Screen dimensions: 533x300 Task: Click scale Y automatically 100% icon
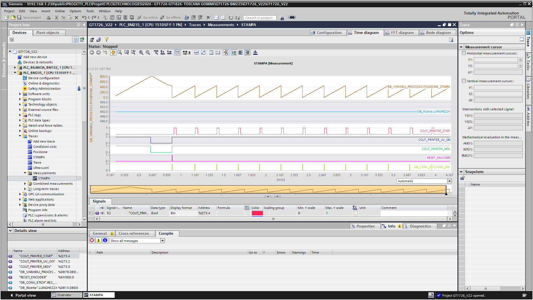(x=163, y=52)
